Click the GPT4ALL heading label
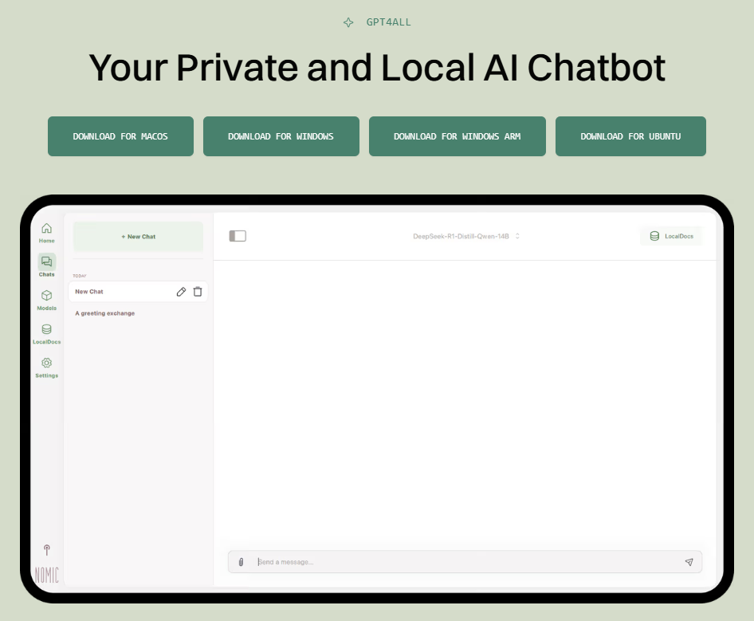This screenshot has height=621, width=754. coord(388,22)
